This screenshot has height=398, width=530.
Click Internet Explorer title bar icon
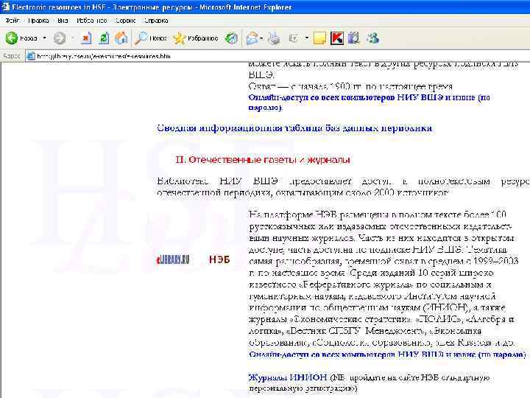click(5, 7)
